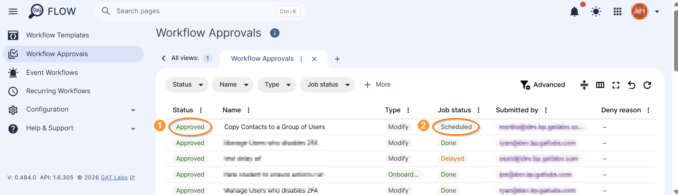Click the Onboard... type chip
This screenshot has width=678, height=195.
click(403, 174)
